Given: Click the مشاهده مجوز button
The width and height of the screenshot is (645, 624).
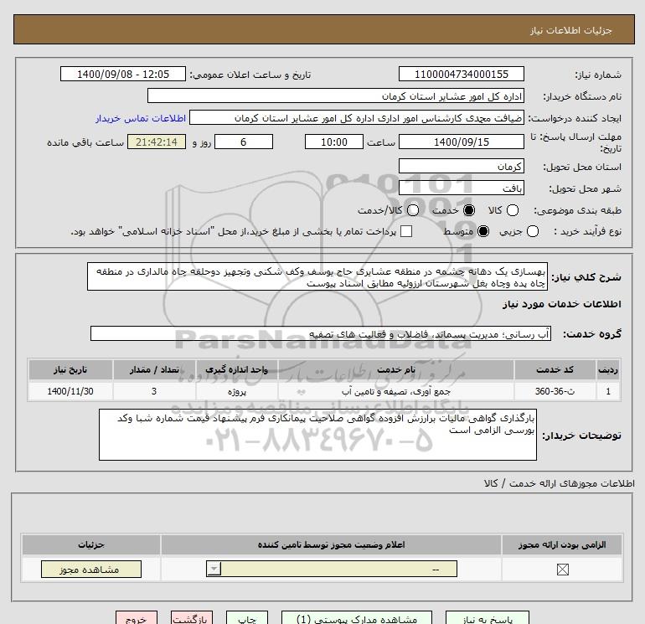Looking at the screenshot, I should coord(91,570).
